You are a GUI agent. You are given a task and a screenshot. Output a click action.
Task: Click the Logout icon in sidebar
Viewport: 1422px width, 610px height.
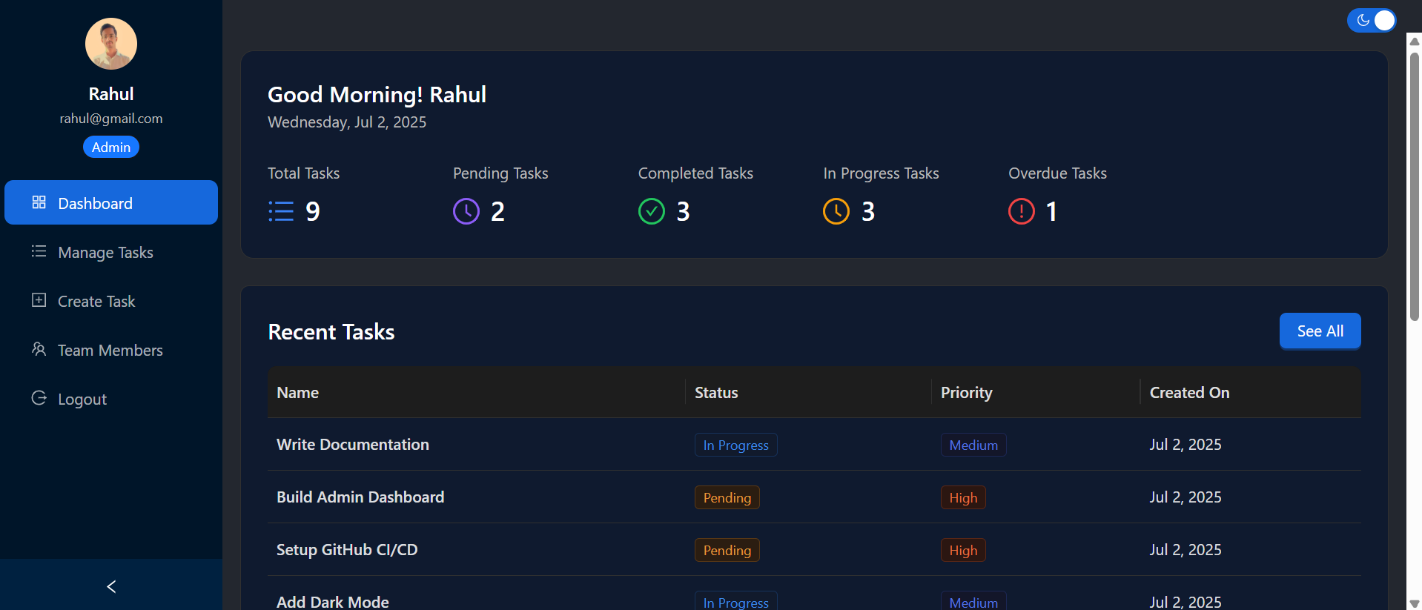tap(39, 398)
